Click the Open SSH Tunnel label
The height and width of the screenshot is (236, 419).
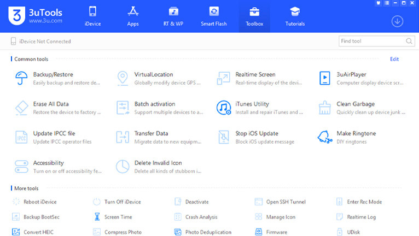tap(286, 202)
